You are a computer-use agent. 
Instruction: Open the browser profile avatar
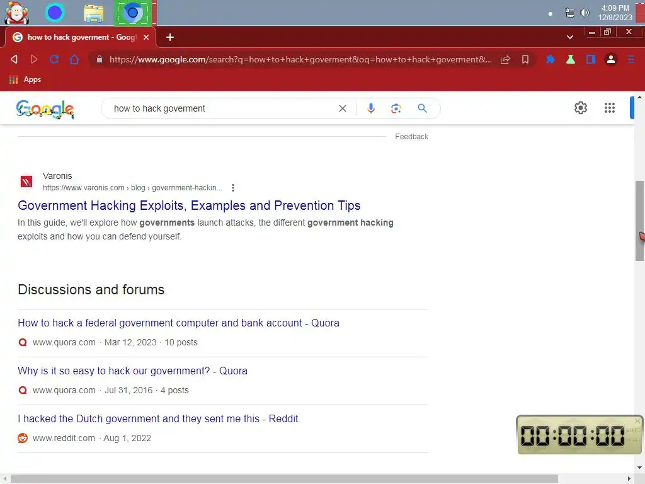(x=611, y=59)
